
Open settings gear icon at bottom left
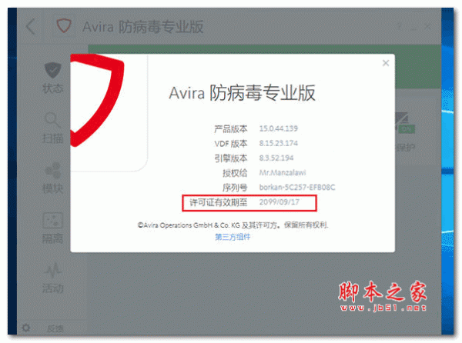click(x=26, y=328)
